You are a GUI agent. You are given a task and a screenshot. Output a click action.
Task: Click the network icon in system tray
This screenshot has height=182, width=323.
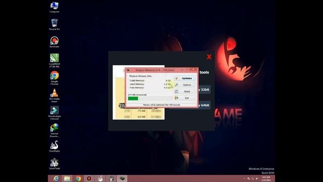click(x=253, y=178)
